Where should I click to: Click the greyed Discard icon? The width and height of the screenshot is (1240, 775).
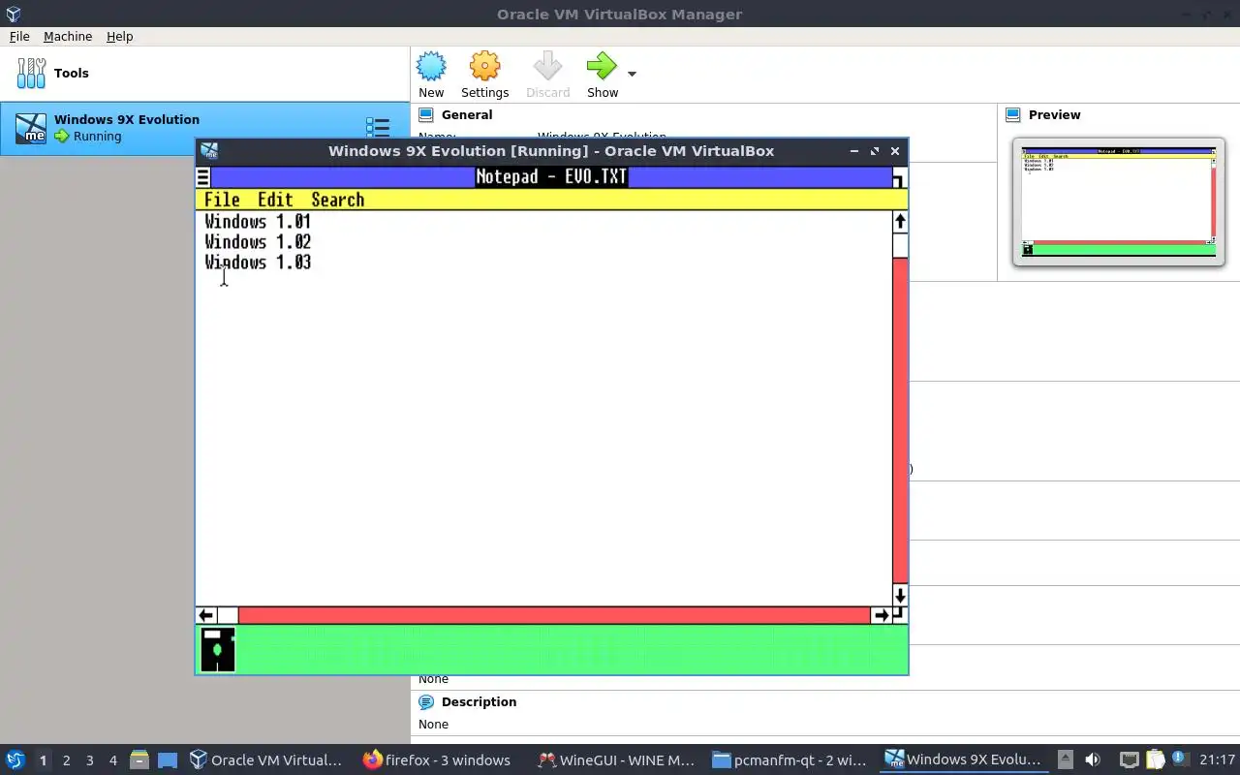click(547, 67)
